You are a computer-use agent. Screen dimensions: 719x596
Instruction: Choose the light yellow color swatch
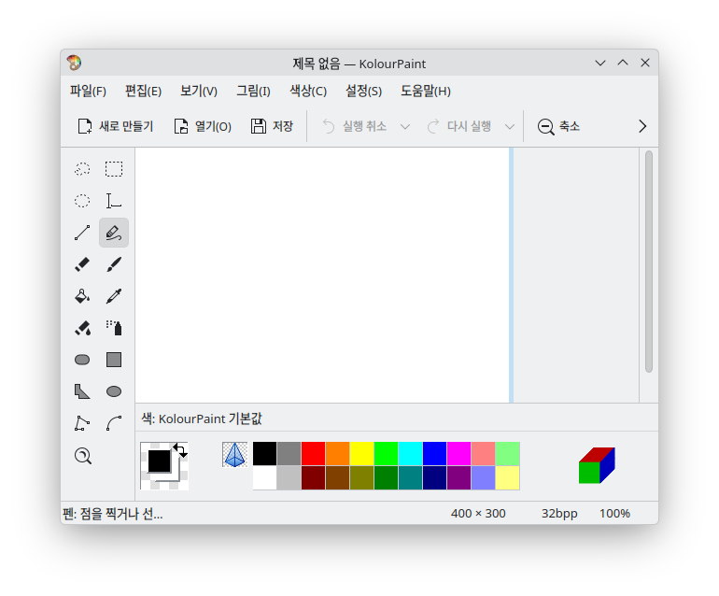tap(508, 478)
